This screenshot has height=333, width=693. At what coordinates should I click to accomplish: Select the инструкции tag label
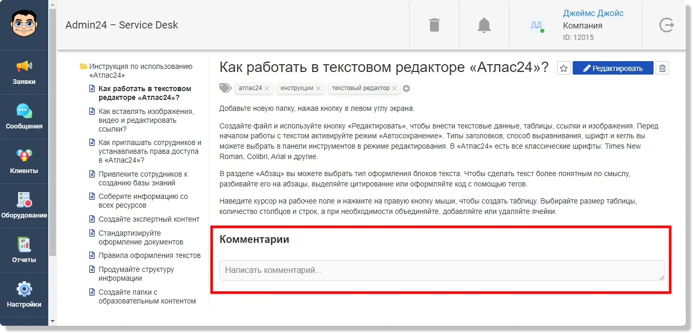[297, 88]
